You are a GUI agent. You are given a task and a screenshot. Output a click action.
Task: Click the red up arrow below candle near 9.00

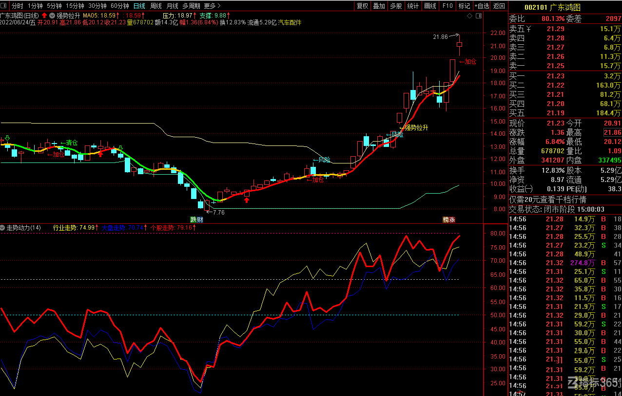247,199
